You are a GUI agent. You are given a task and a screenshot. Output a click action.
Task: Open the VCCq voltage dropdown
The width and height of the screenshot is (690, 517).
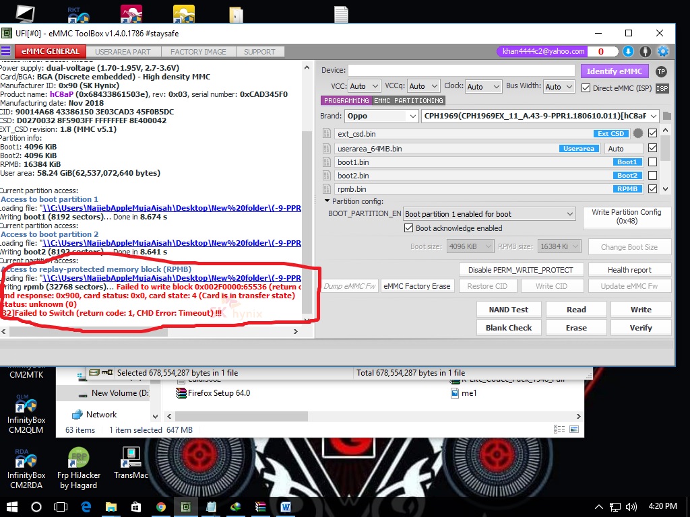click(423, 86)
